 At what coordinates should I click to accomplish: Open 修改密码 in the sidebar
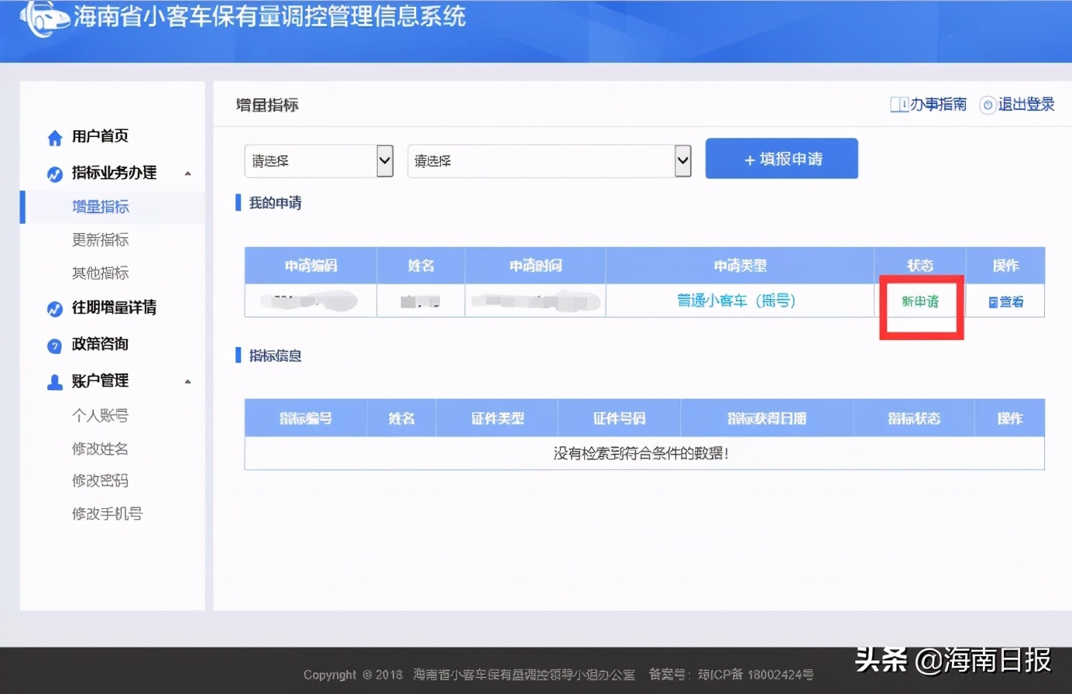pos(101,481)
